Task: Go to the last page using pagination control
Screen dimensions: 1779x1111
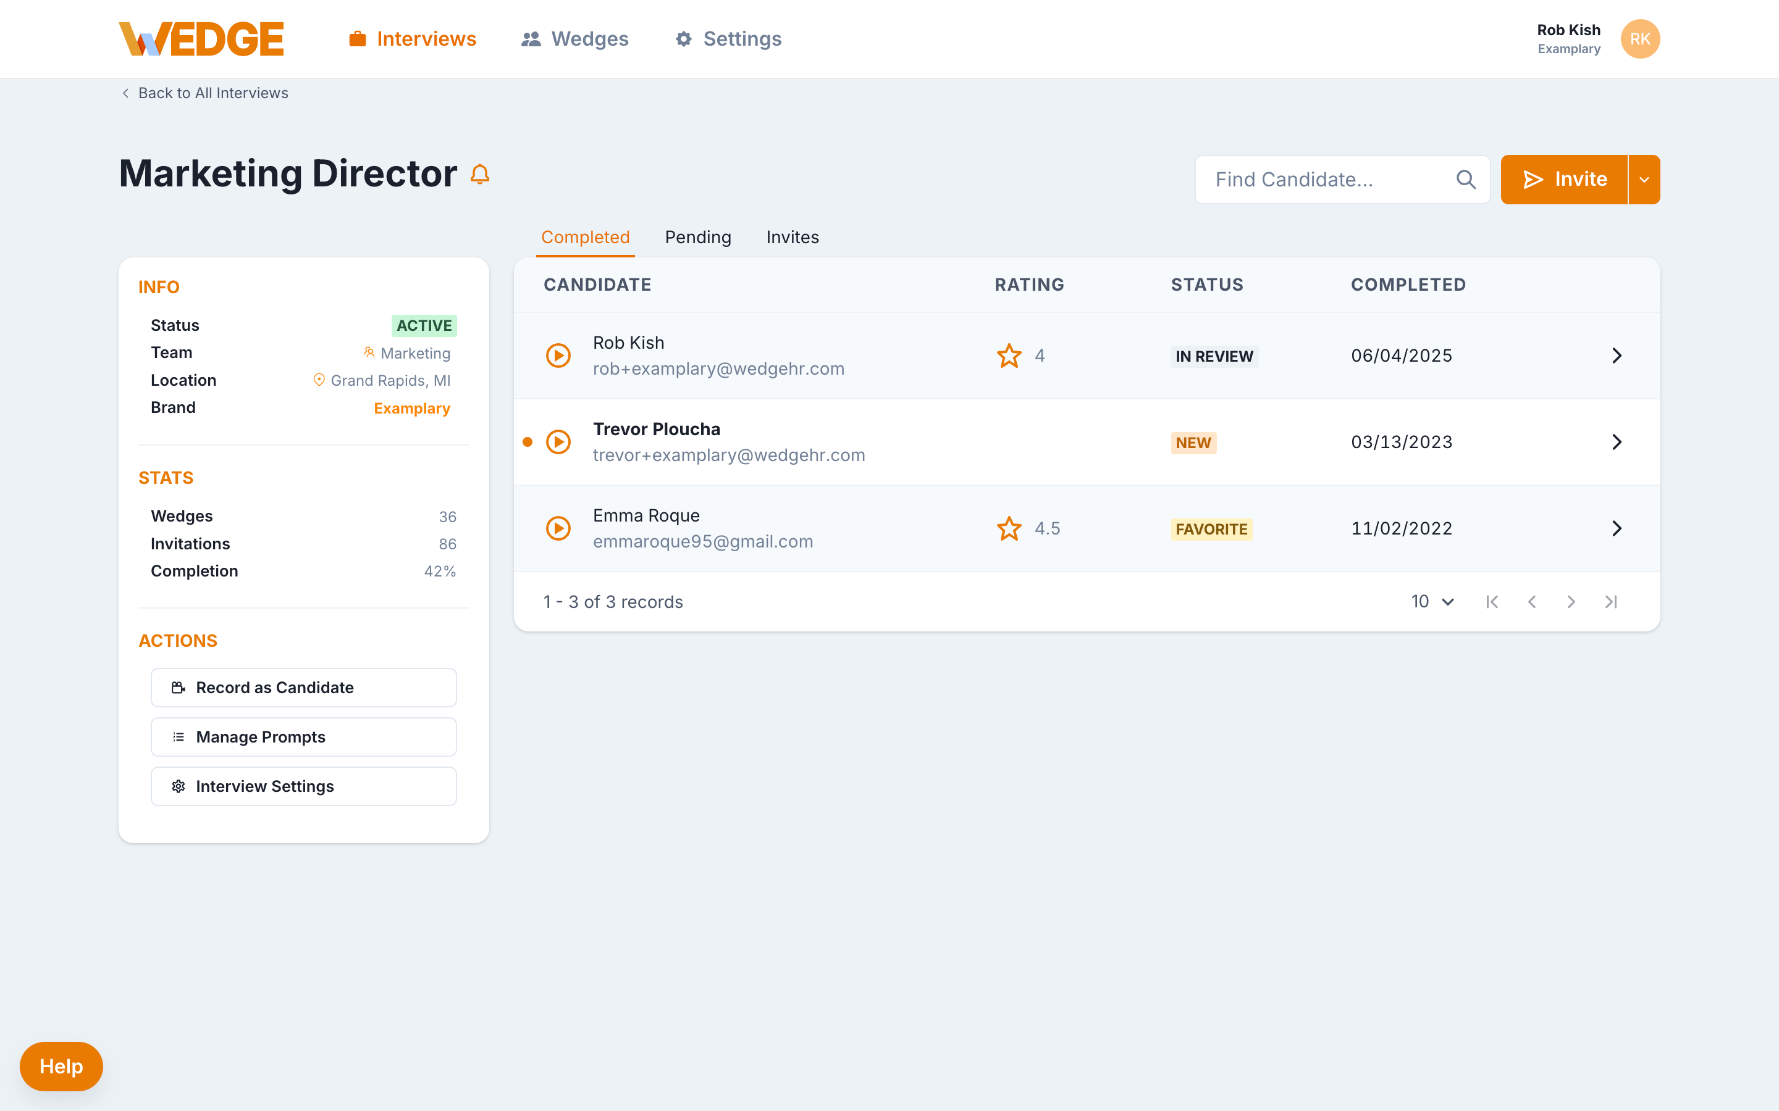Action: click(1612, 601)
